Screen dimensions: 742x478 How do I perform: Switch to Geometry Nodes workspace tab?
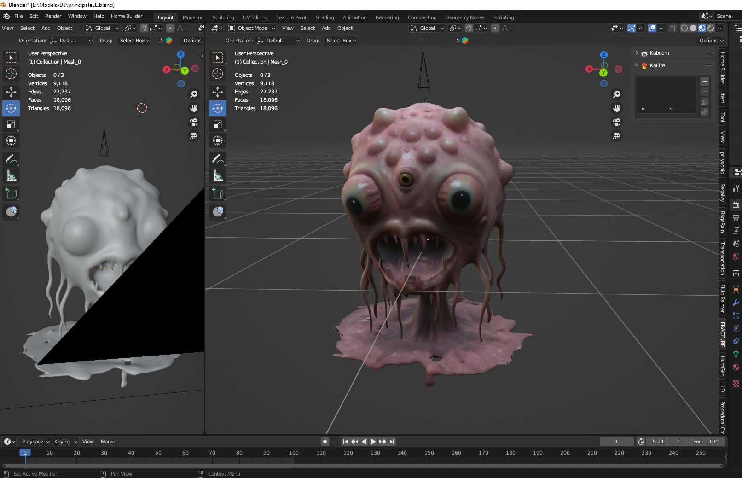(465, 17)
